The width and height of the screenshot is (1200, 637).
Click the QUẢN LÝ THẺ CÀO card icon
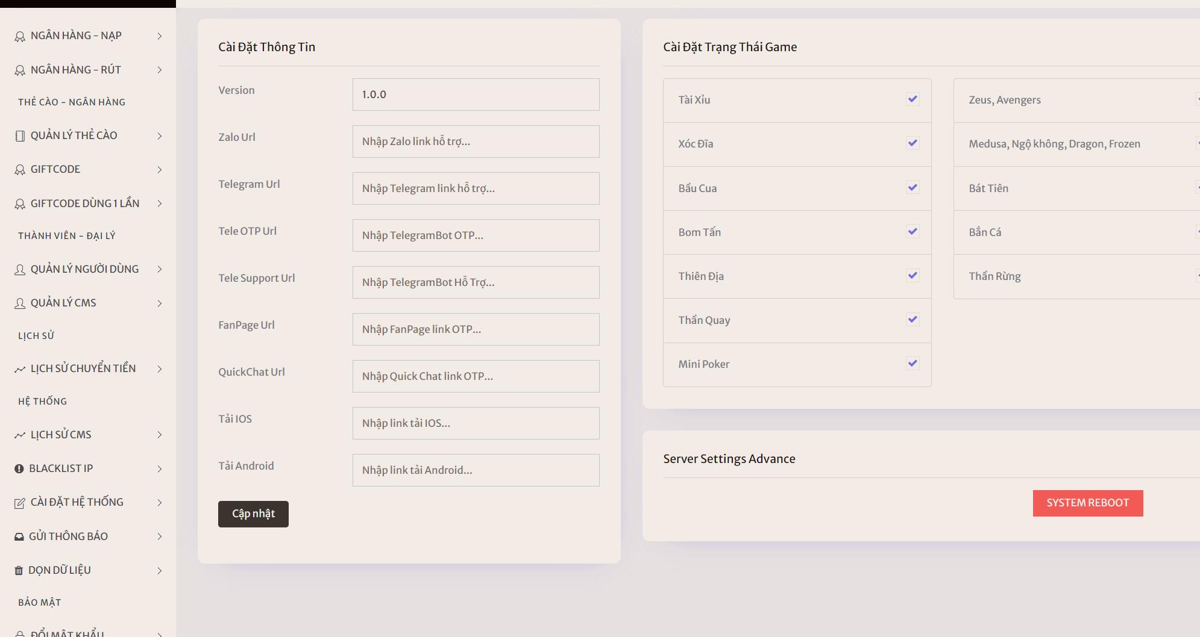tap(20, 136)
